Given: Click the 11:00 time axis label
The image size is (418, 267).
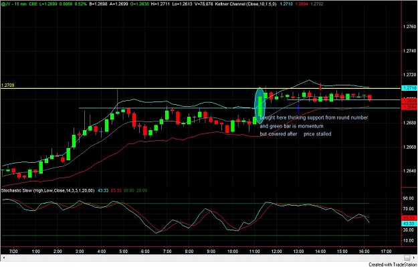Looking at the screenshot, I should pos(255,251).
